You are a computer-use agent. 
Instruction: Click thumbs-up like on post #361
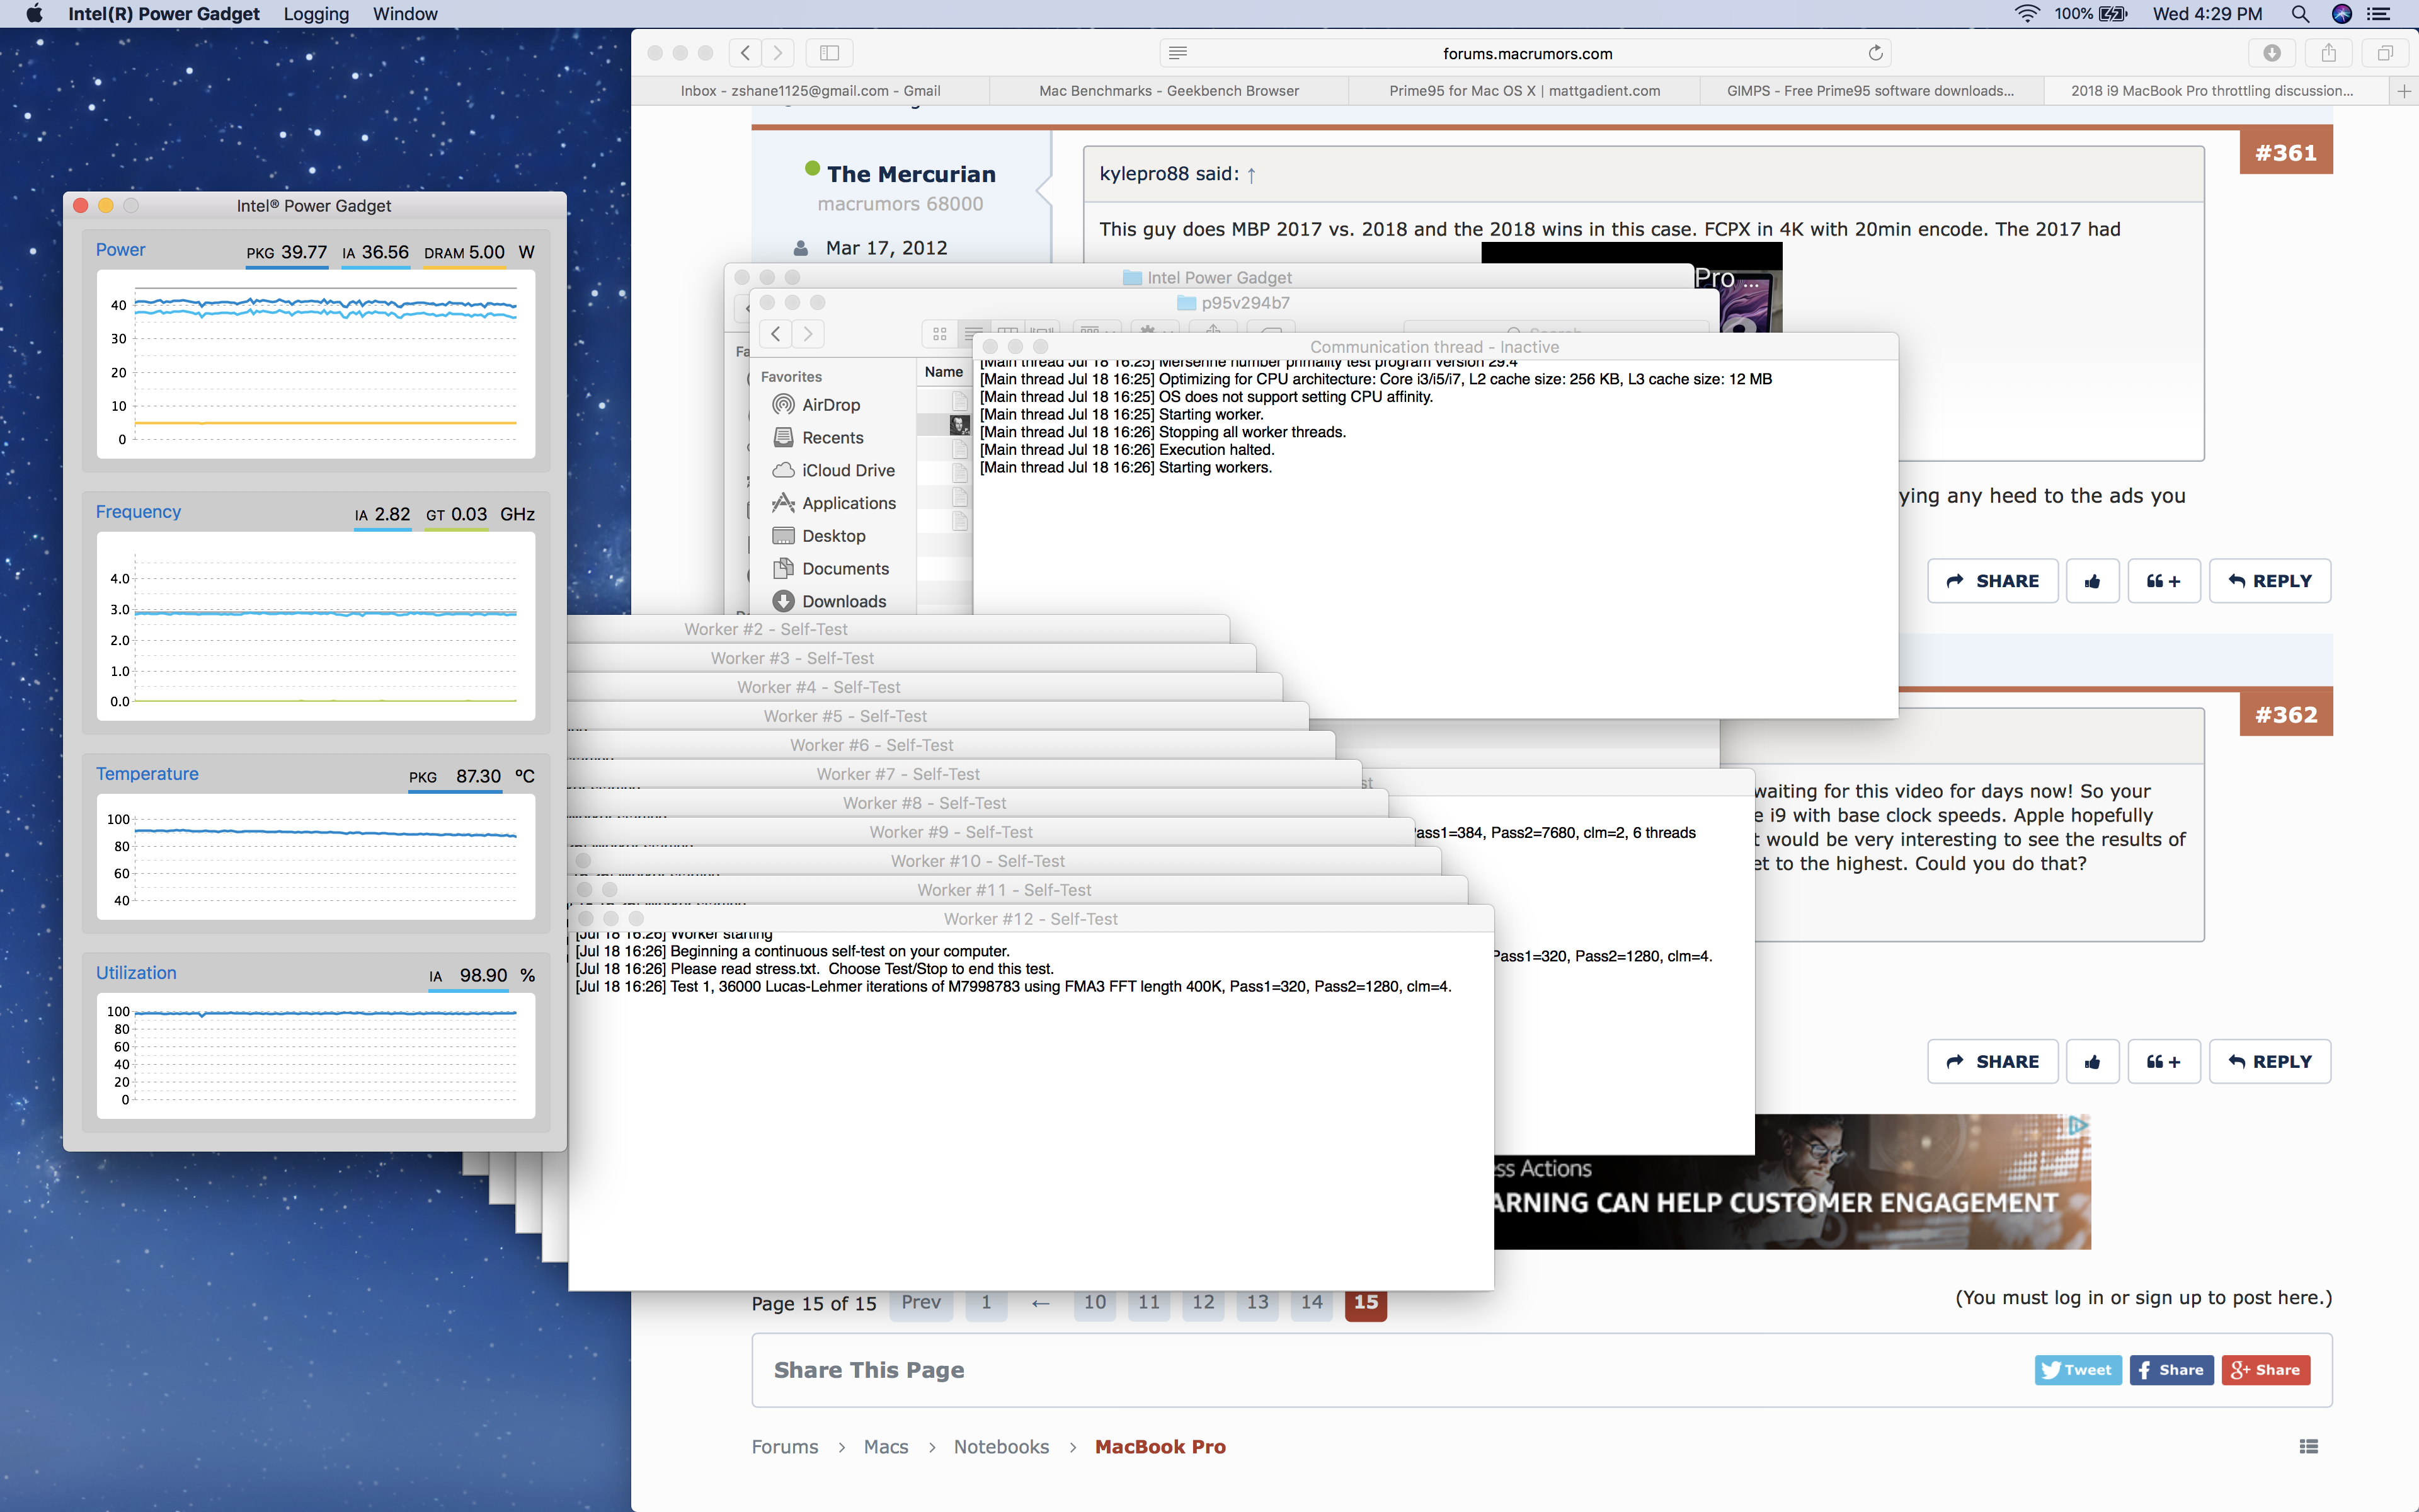[x=2092, y=581]
